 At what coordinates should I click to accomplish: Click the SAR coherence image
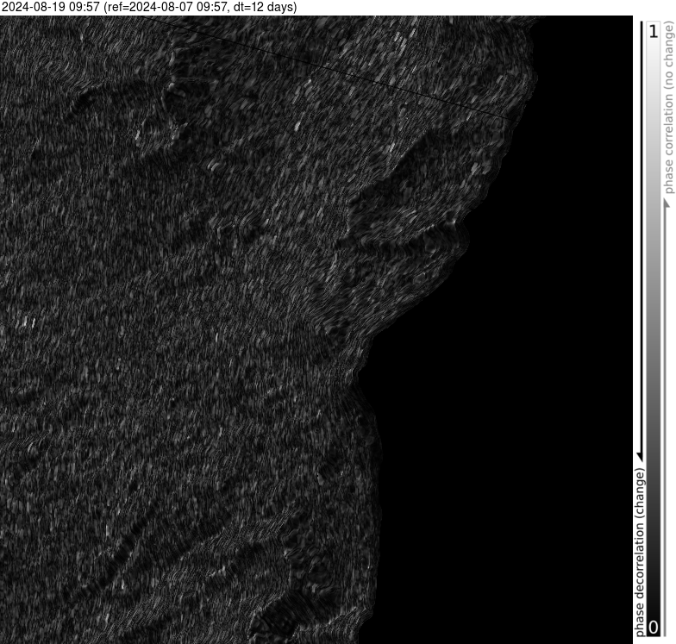[x=316, y=329]
